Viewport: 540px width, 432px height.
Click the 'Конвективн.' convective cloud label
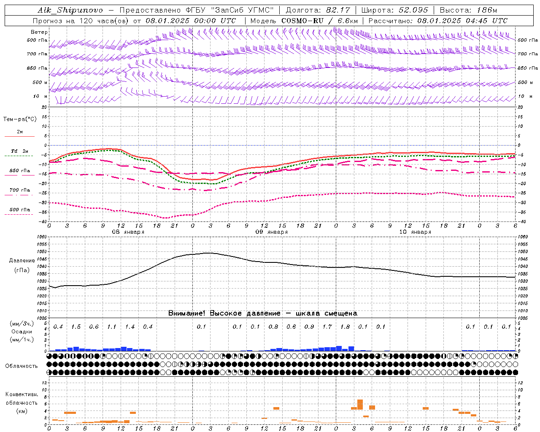[x=22, y=394]
